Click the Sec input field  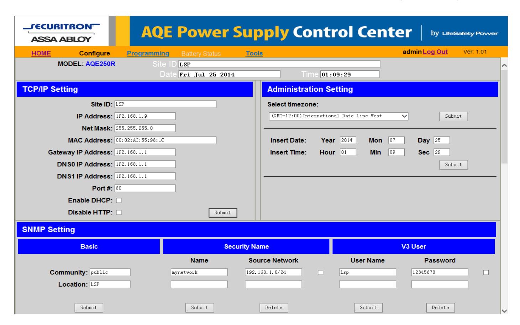pos(442,152)
